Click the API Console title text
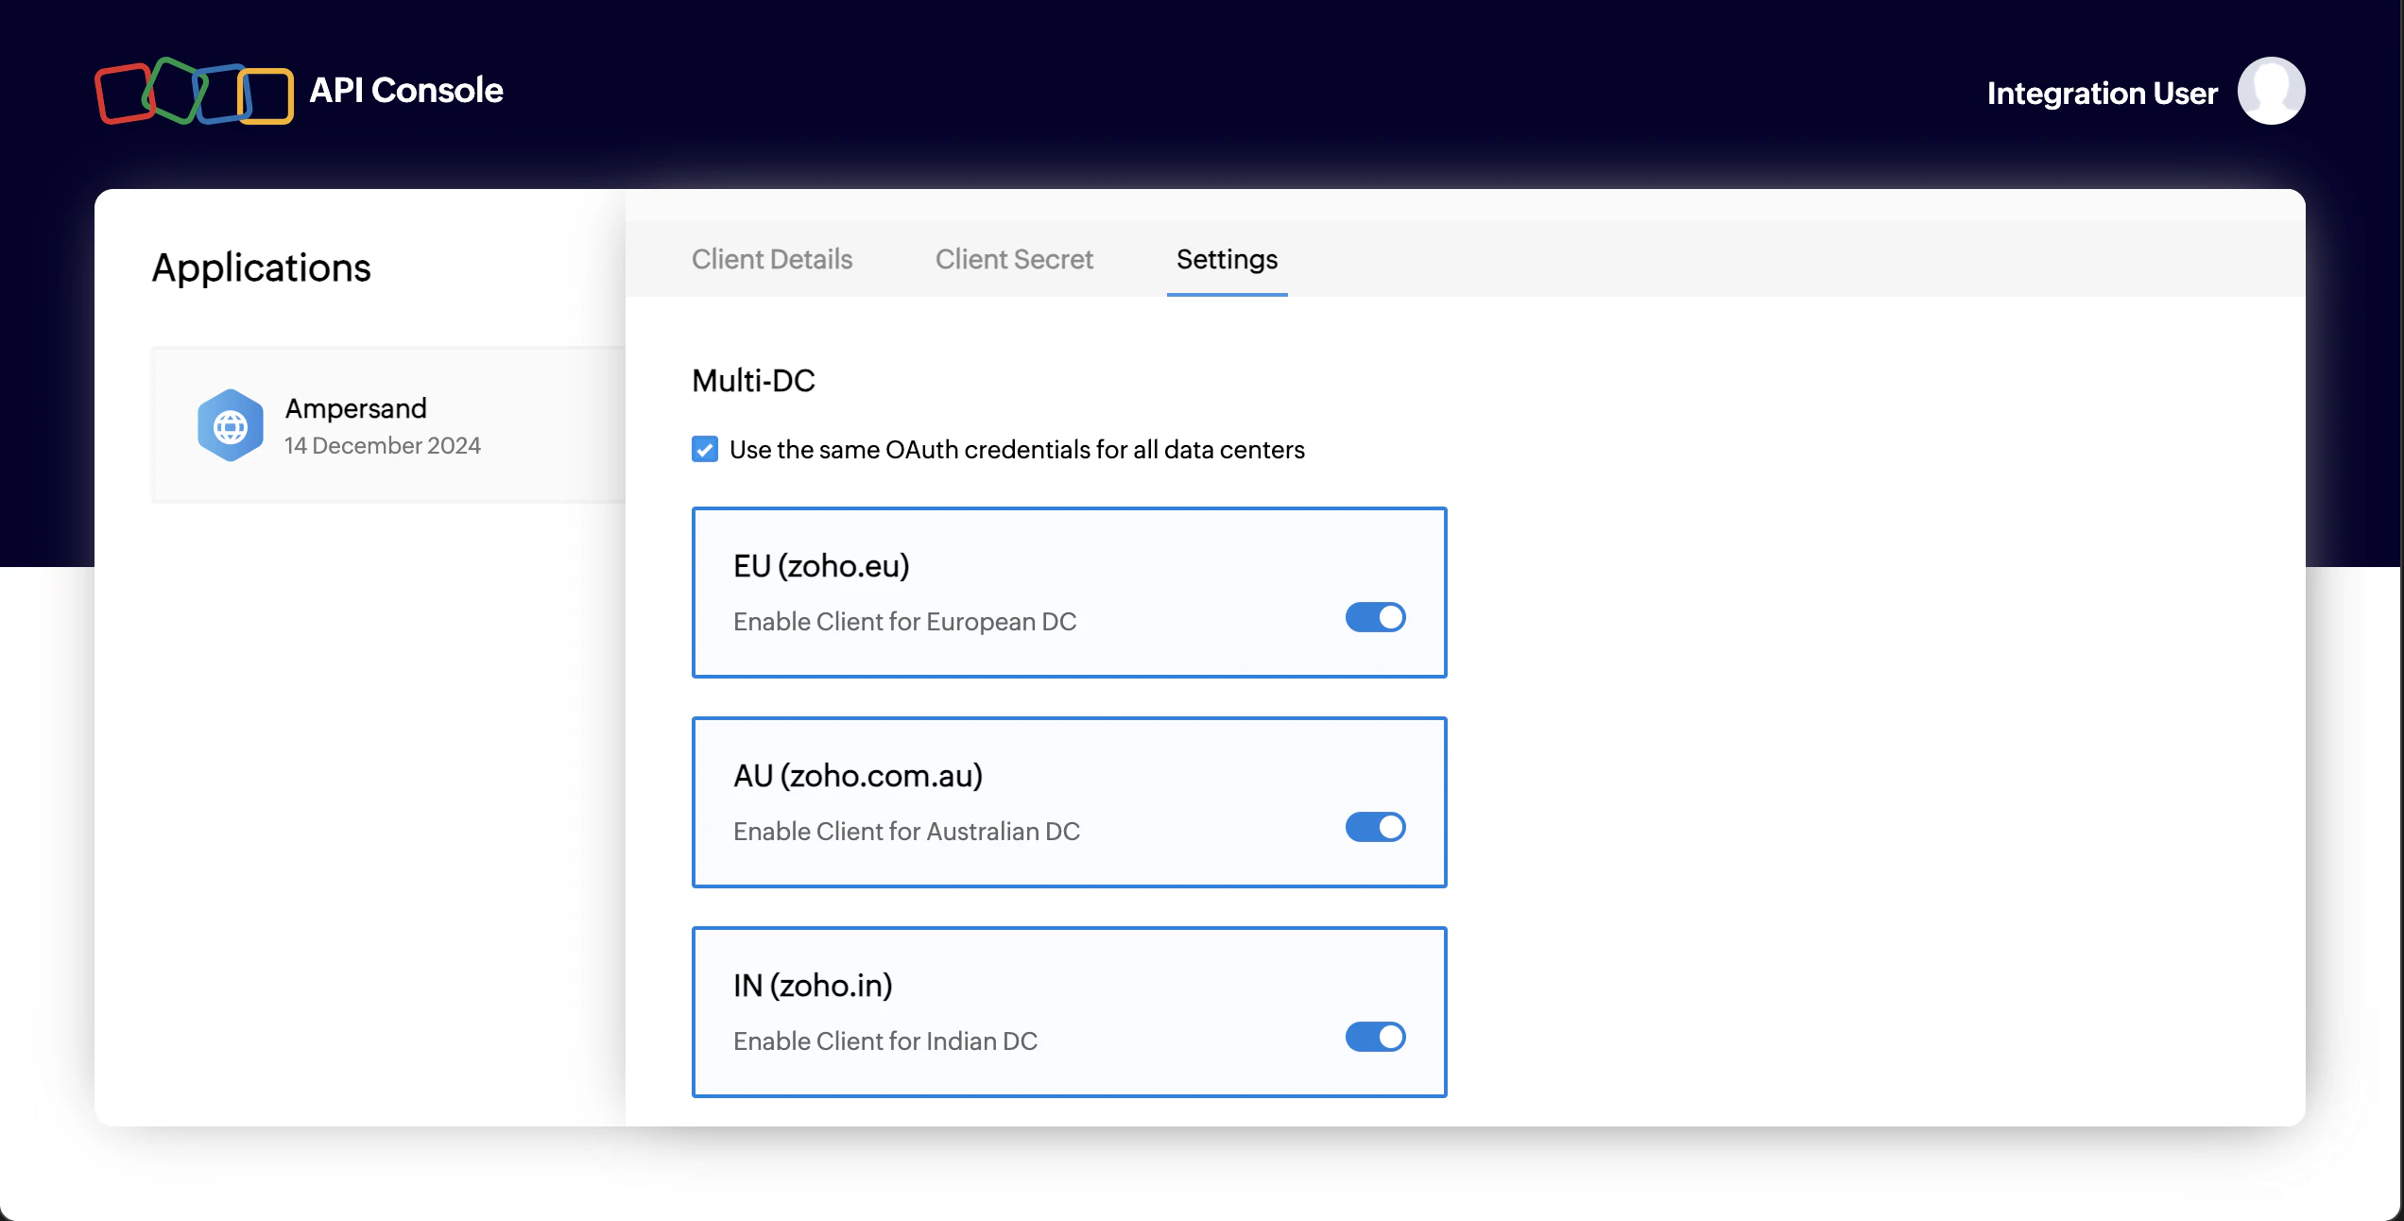 tap(406, 91)
